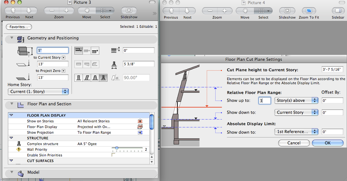
Task: Open the 1st Reference dropdown
Action: point(296,132)
